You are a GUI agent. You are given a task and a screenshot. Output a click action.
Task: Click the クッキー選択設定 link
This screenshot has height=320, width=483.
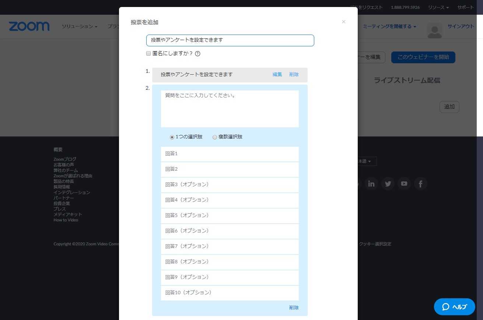[x=375, y=244]
